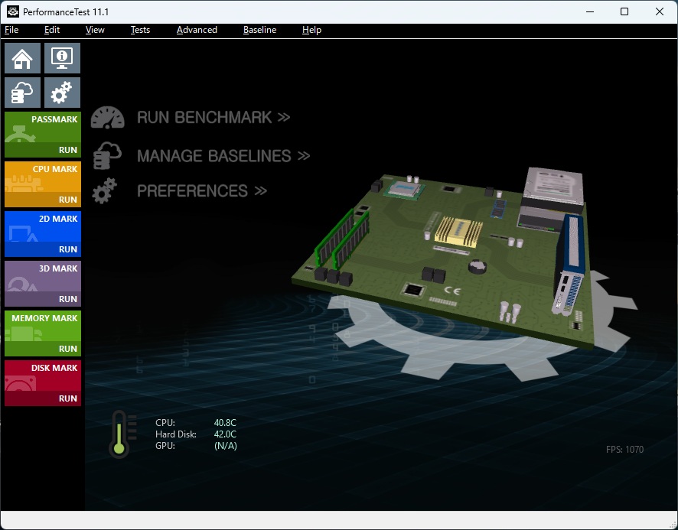Open the cloud baselines icon in the sidebar
This screenshot has height=530, width=678.
click(22, 93)
